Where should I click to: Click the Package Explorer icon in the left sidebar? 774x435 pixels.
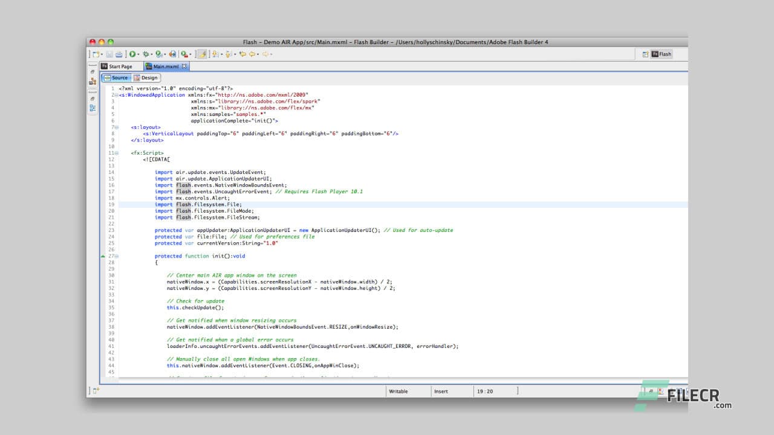coord(92,81)
